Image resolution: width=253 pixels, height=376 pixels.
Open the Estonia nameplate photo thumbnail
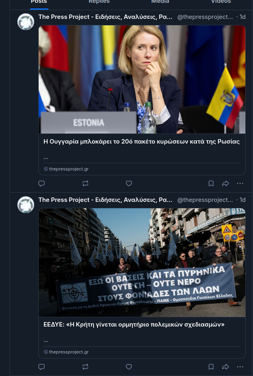coord(142,80)
